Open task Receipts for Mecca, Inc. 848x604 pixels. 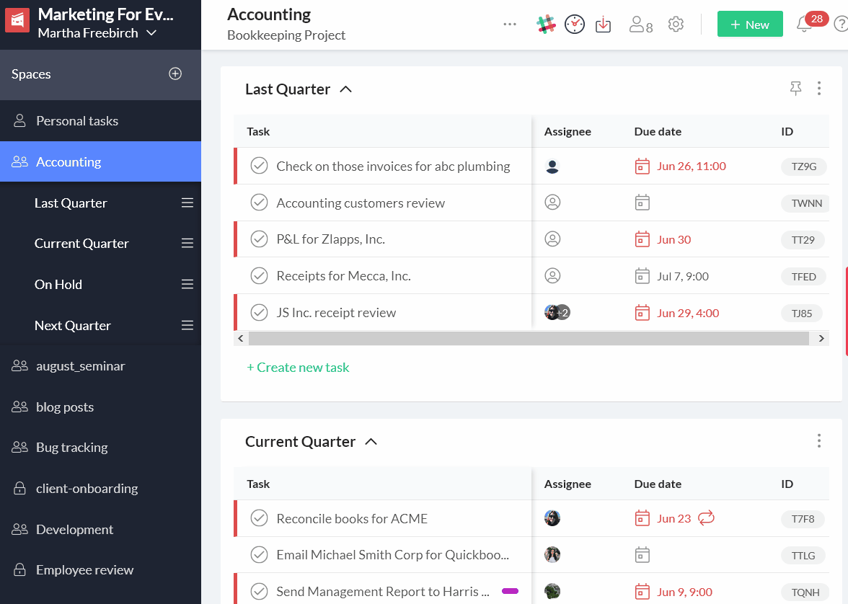click(x=343, y=276)
